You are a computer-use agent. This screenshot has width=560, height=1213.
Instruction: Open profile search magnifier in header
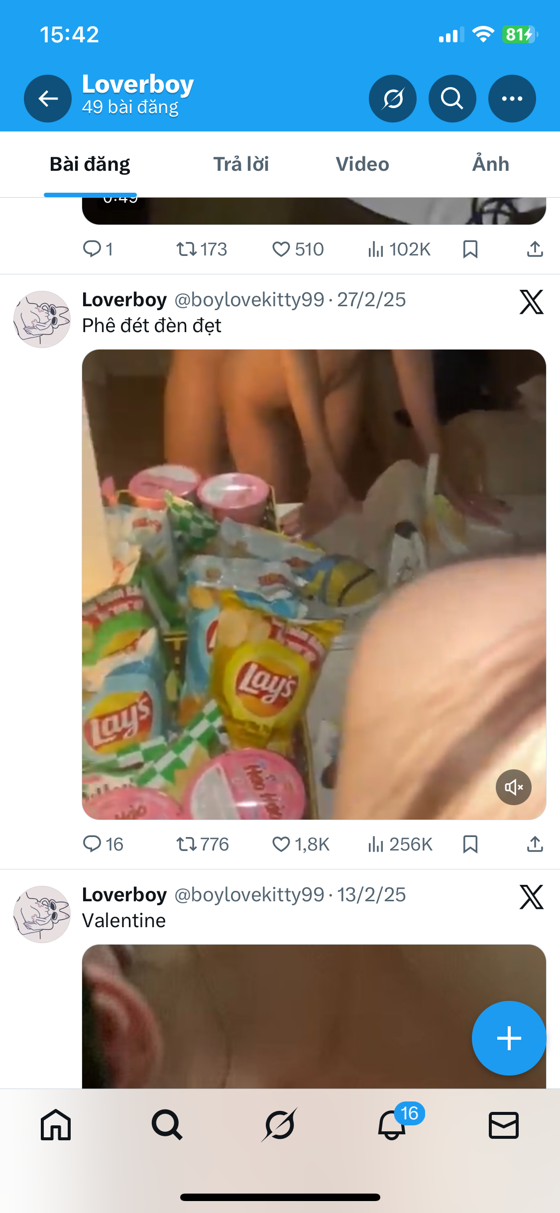452,99
